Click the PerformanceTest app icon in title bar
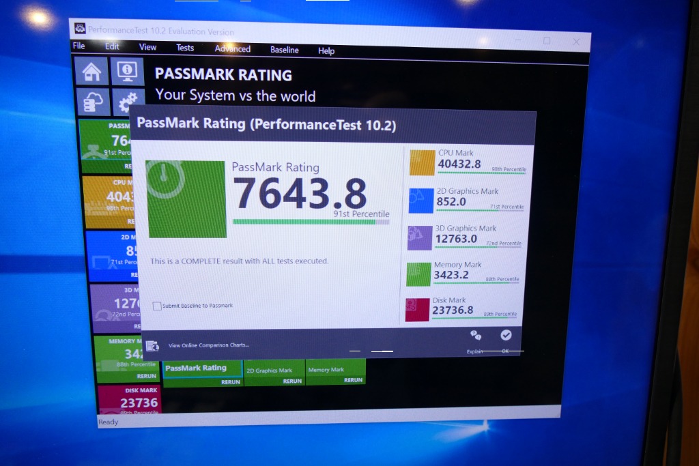Viewport: 699px width, 466px height. 80,29
